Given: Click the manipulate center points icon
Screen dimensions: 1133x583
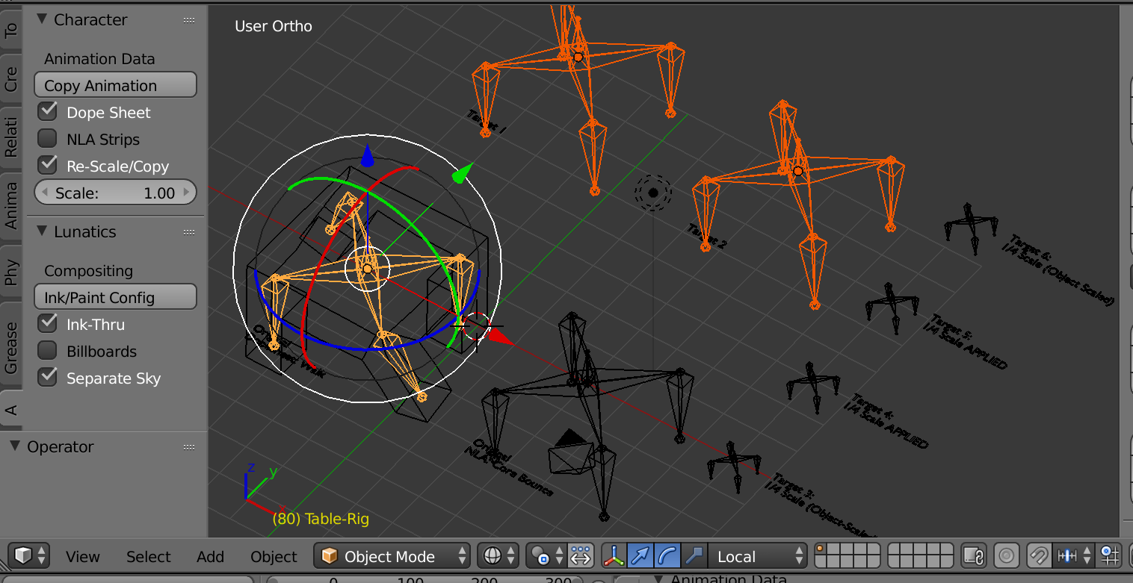Looking at the screenshot, I should pyautogui.click(x=580, y=556).
